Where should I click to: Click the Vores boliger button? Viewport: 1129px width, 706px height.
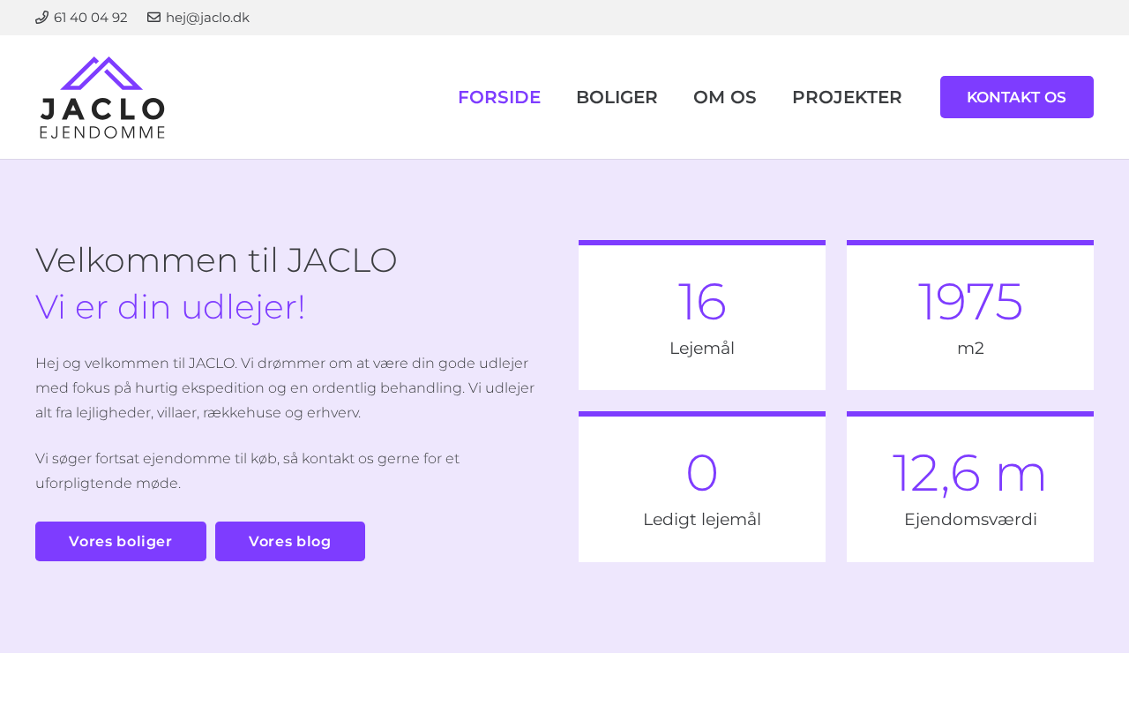pos(121,541)
